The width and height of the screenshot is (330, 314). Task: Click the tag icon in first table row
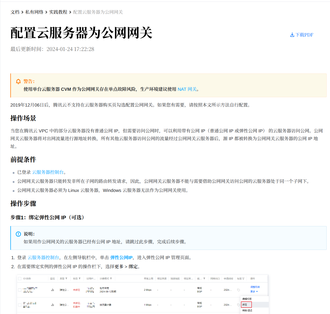(238, 290)
